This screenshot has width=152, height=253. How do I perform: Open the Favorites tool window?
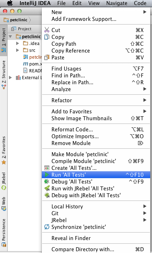tap(4, 150)
